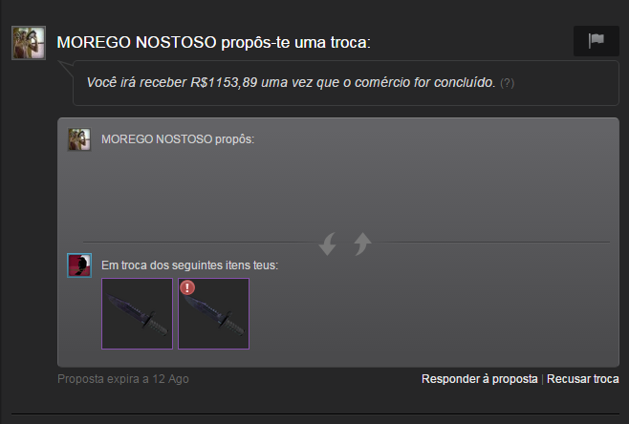This screenshot has height=424, width=629.
Task: Click the MOREGO NOSTOSO name in the heading
Action: click(x=137, y=42)
